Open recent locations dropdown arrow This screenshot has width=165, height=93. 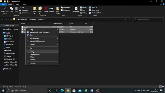point(9,19)
